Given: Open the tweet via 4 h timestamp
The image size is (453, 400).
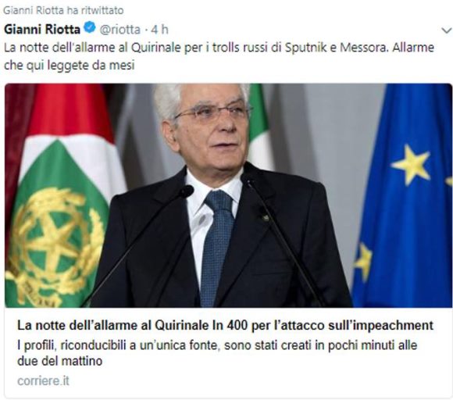Looking at the screenshot, I should coord(159,30).
